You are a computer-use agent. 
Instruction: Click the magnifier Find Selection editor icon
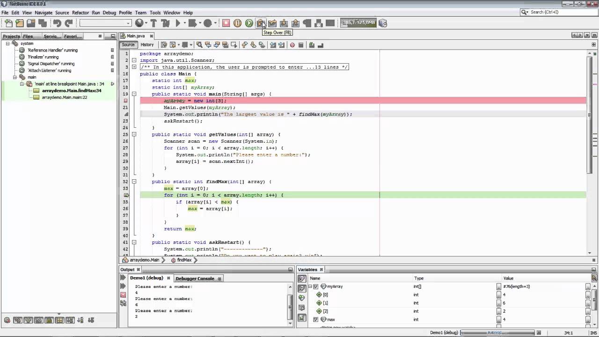point(199,45)
